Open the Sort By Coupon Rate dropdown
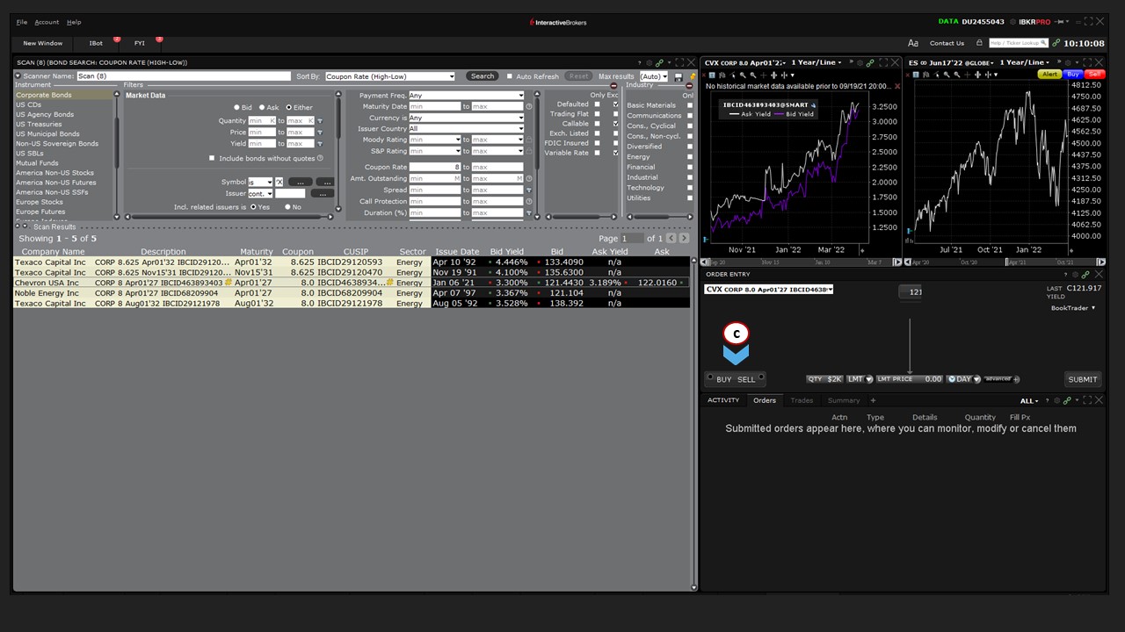This screenshot has height=632, width=1125. pos(389,76)
